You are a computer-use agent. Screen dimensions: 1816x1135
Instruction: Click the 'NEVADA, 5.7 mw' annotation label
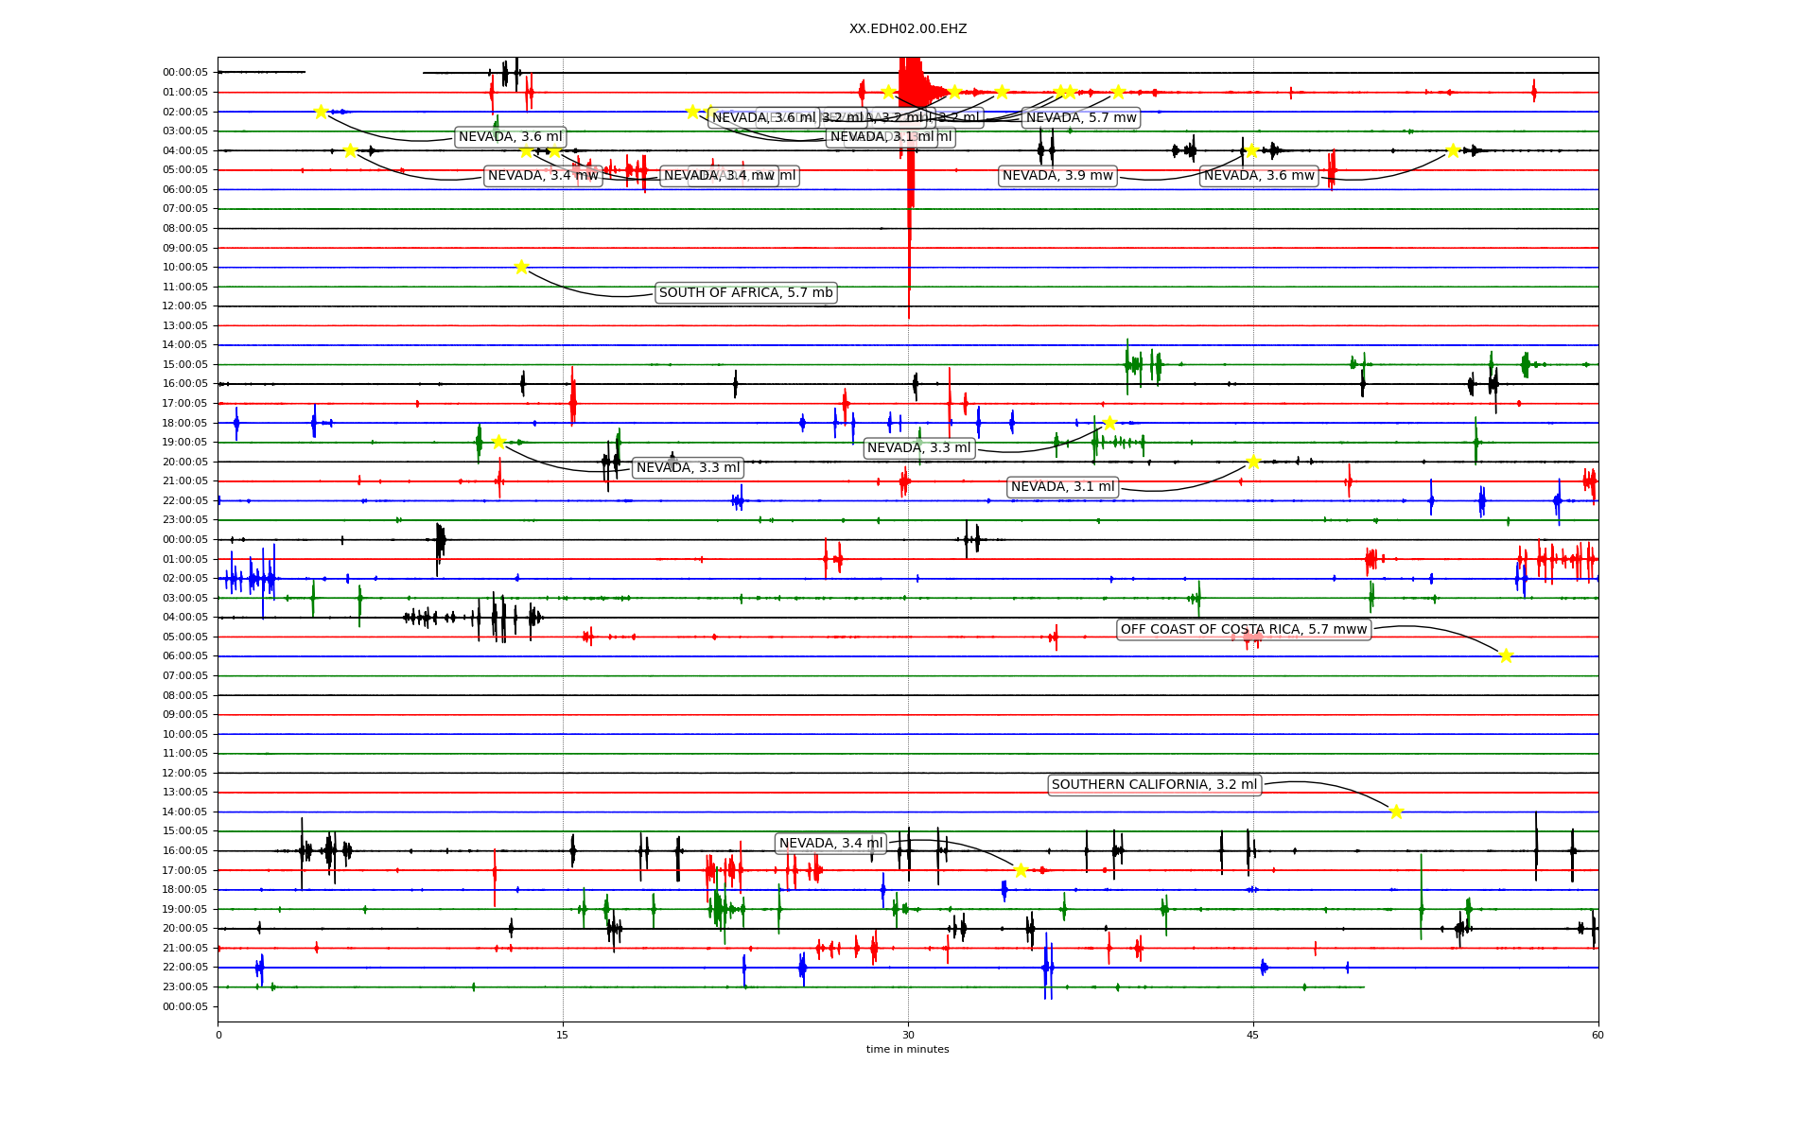[x=1081, y=118]
